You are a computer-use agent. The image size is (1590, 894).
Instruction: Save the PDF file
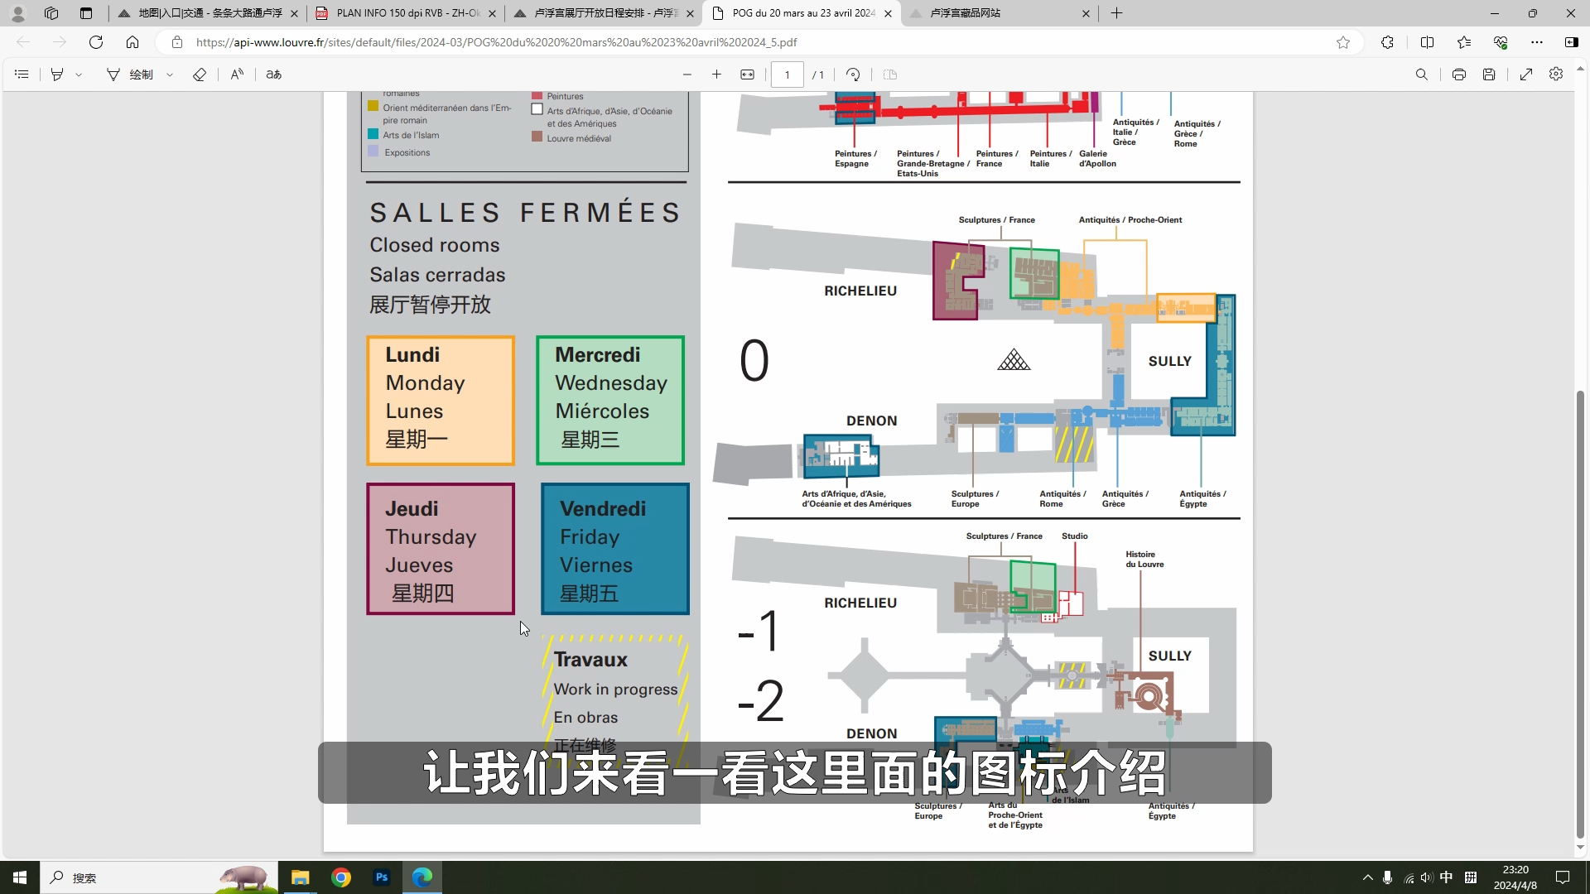click(1489, 74)
